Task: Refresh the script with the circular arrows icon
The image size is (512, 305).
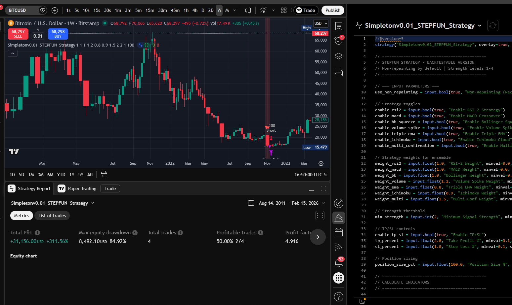Action: pos(492,25)
